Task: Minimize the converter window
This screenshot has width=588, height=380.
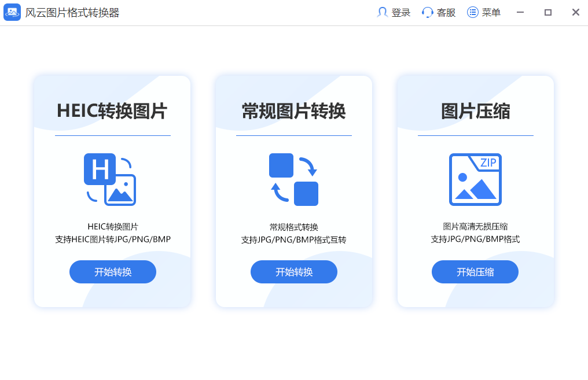Action: (520, 12)
